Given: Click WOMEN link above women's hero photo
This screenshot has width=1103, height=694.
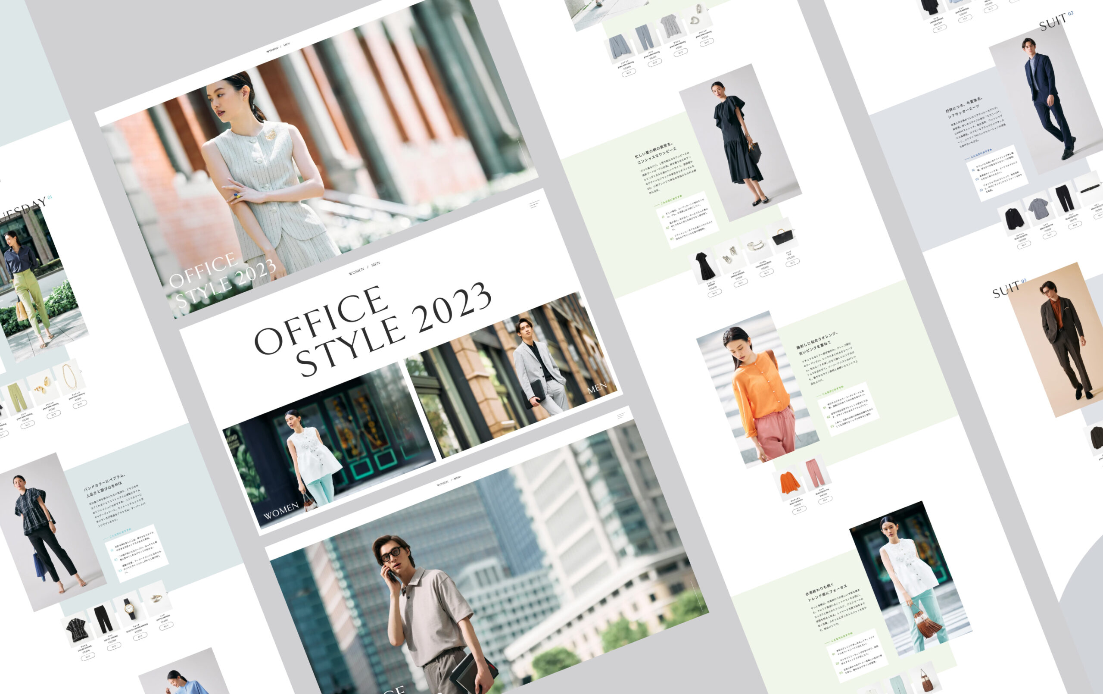Looking at the screenshot, I should (x=272, y=49).
